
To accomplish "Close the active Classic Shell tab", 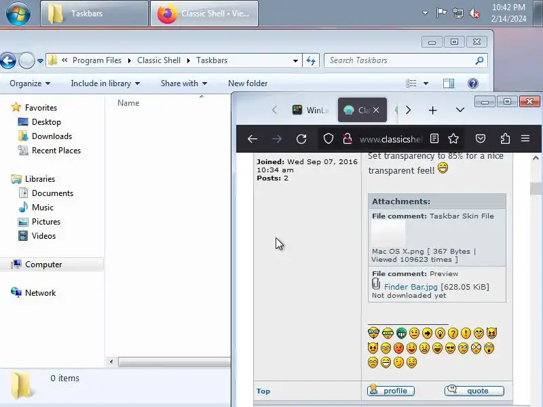I will [x=376, y=110].
